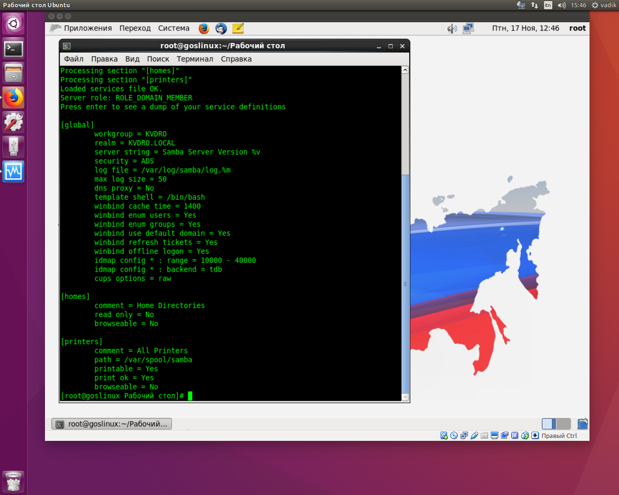The width and height of the screenshot is (619, 495).
Task: Open the guest trash folder applet icon
Action: click(x=583, y=424)
